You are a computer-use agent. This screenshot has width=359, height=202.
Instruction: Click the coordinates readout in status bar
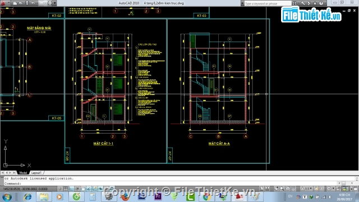[25, 189]
